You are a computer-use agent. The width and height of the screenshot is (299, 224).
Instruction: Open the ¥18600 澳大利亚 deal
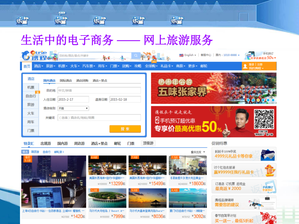click(x=188, y=171)
